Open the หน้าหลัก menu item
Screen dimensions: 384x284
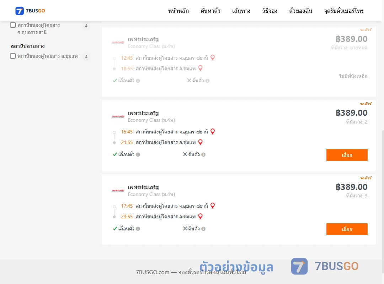178,11
